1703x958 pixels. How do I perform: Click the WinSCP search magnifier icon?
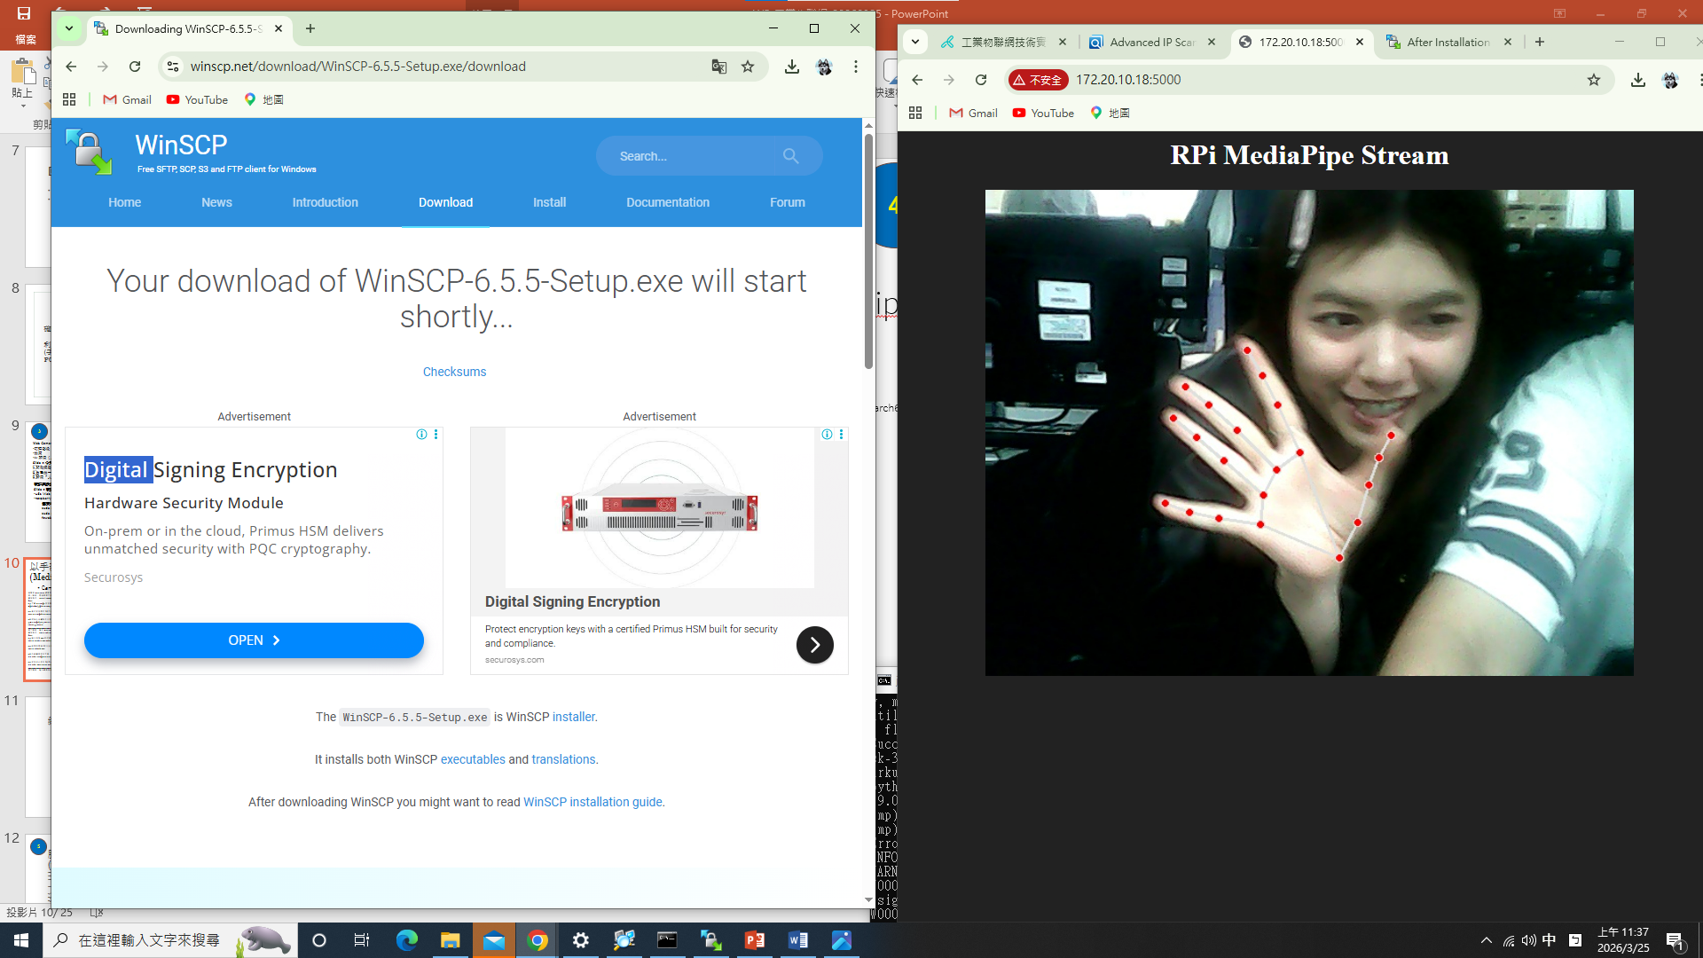pyautogui.click(x=790, y=156)
